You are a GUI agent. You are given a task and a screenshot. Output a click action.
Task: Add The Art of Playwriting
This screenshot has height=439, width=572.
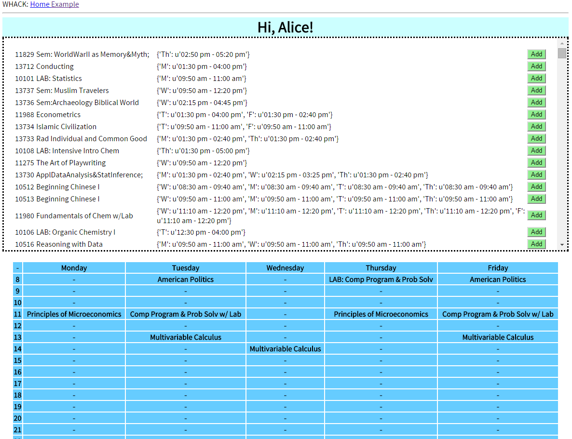[536, 162]
